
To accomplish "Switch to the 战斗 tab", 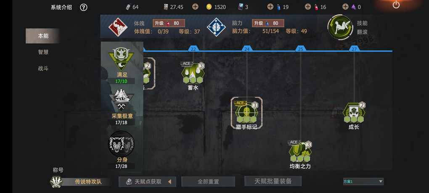I will click(43, 69).
